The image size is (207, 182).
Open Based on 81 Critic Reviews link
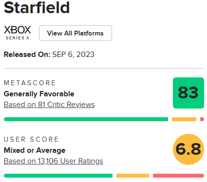(x=49, y=105)
